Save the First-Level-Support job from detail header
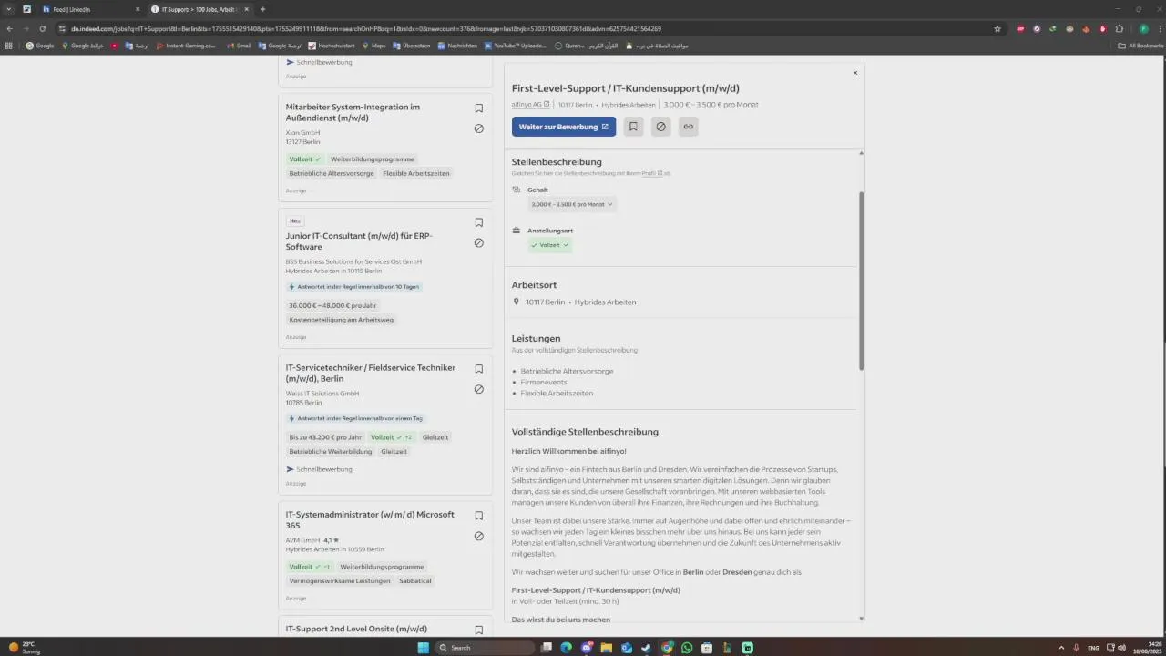1166x656 pixels. click(x=633, y=127)
